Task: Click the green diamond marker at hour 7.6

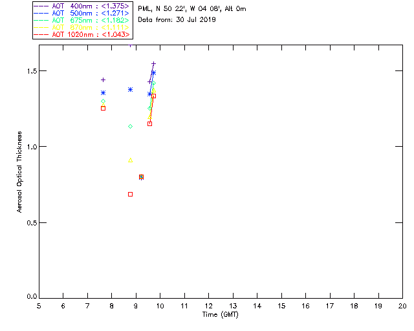Action: point(103,101)
